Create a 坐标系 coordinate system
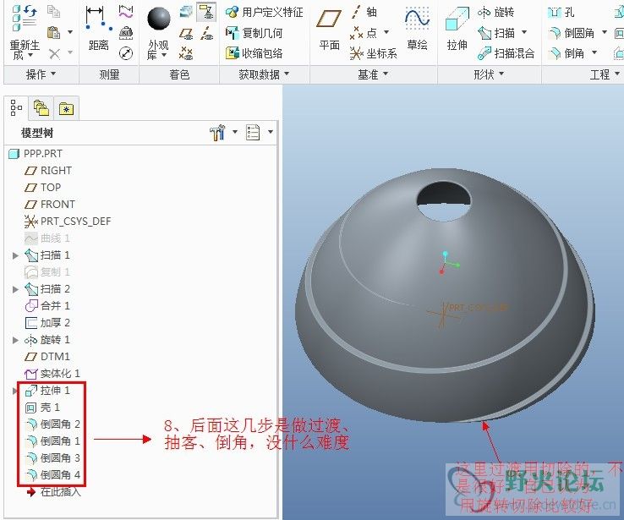Image resolution: width=624 pixels, height=520 pixels. click(x=373, y=53)
